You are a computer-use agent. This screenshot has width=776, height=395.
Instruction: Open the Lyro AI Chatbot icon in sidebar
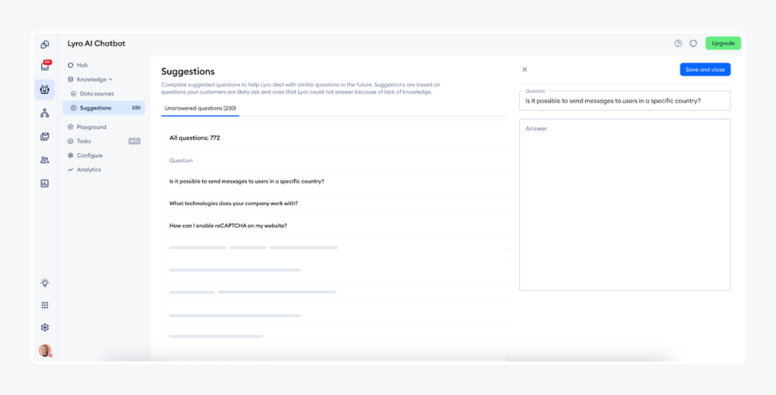point(44,89)
